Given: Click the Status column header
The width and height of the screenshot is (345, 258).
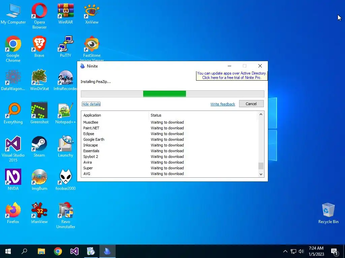Looking at the screenshot, I should coord(203,115).
